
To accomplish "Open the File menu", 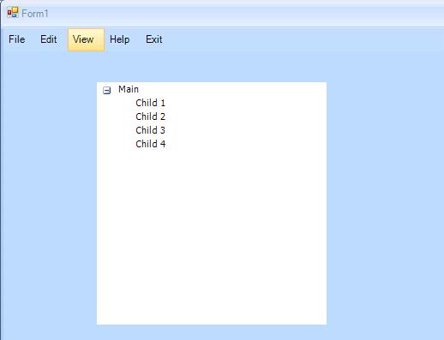I will point(16,39).
